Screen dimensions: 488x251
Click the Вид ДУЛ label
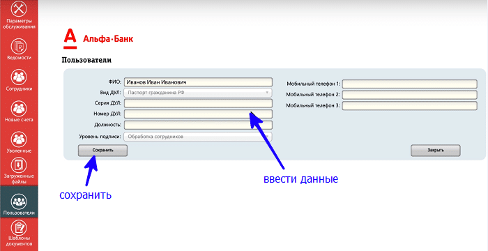109,93
